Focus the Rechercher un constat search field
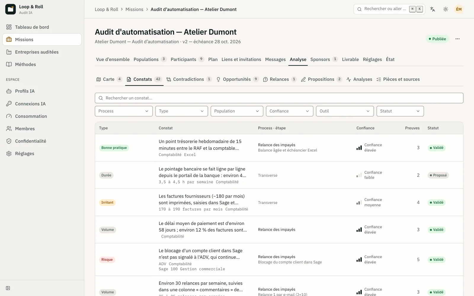Viewport: 474px width, 296px height. [x=279, y=98]
